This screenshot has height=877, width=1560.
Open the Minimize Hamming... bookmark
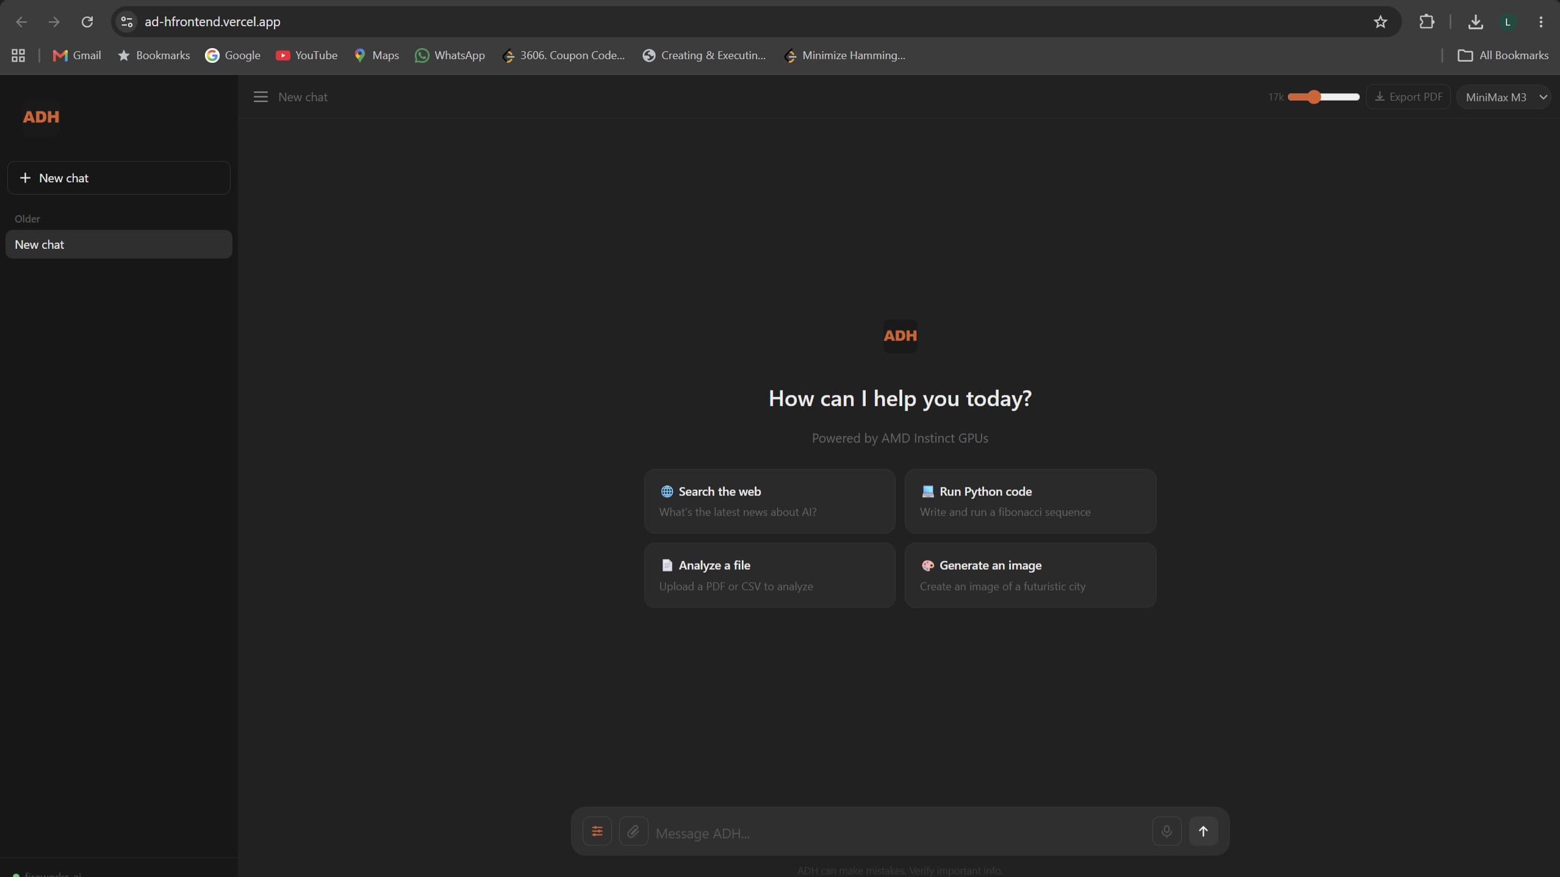click(x=845, y=55)
